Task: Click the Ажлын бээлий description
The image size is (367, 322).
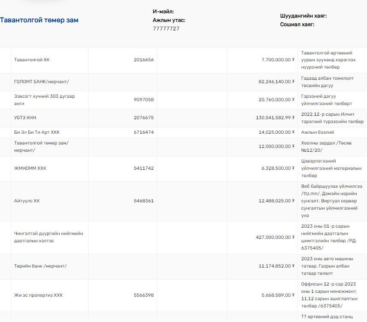Action: (317, 132)
